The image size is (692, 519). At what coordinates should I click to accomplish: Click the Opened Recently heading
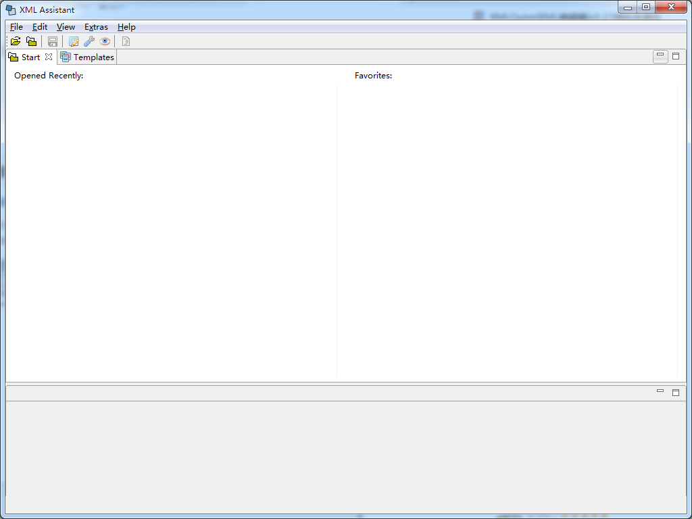(49, 76)
